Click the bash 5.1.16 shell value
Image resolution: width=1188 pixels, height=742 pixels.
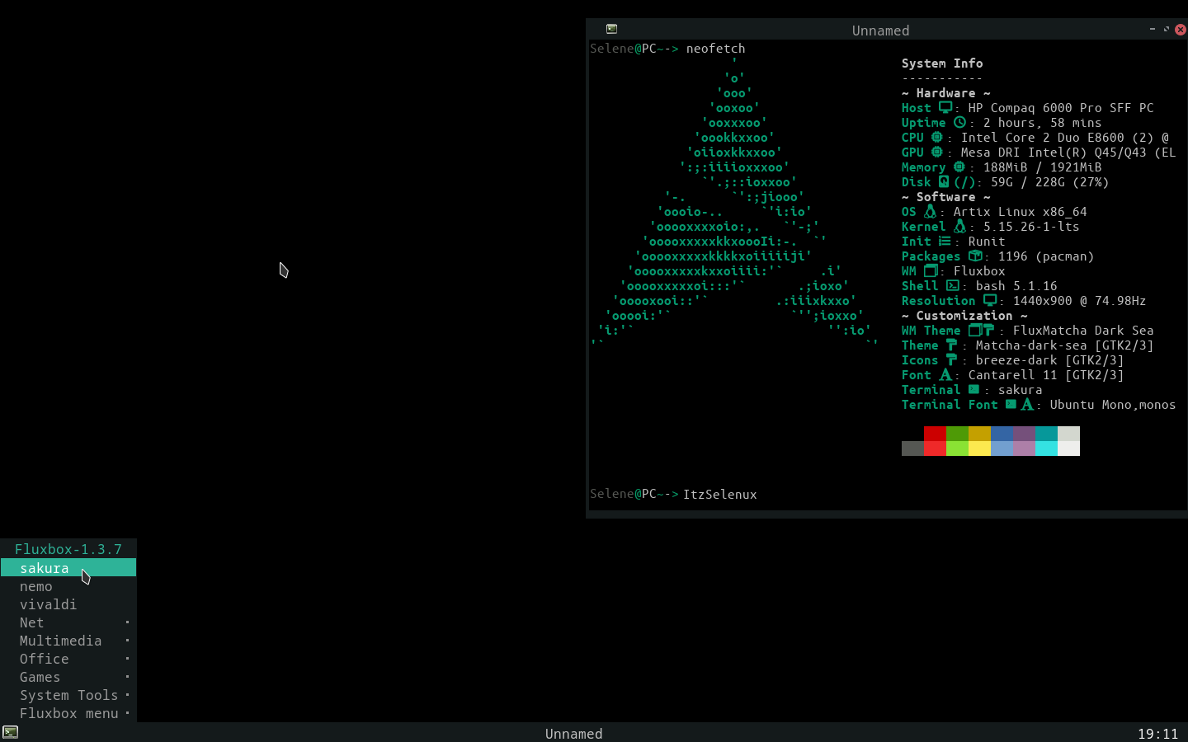[x=1016, y=285]
